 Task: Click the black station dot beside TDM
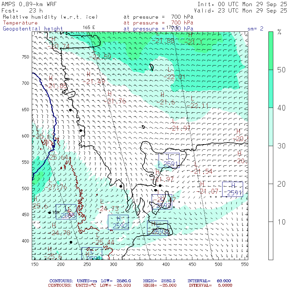coord(49,213)
